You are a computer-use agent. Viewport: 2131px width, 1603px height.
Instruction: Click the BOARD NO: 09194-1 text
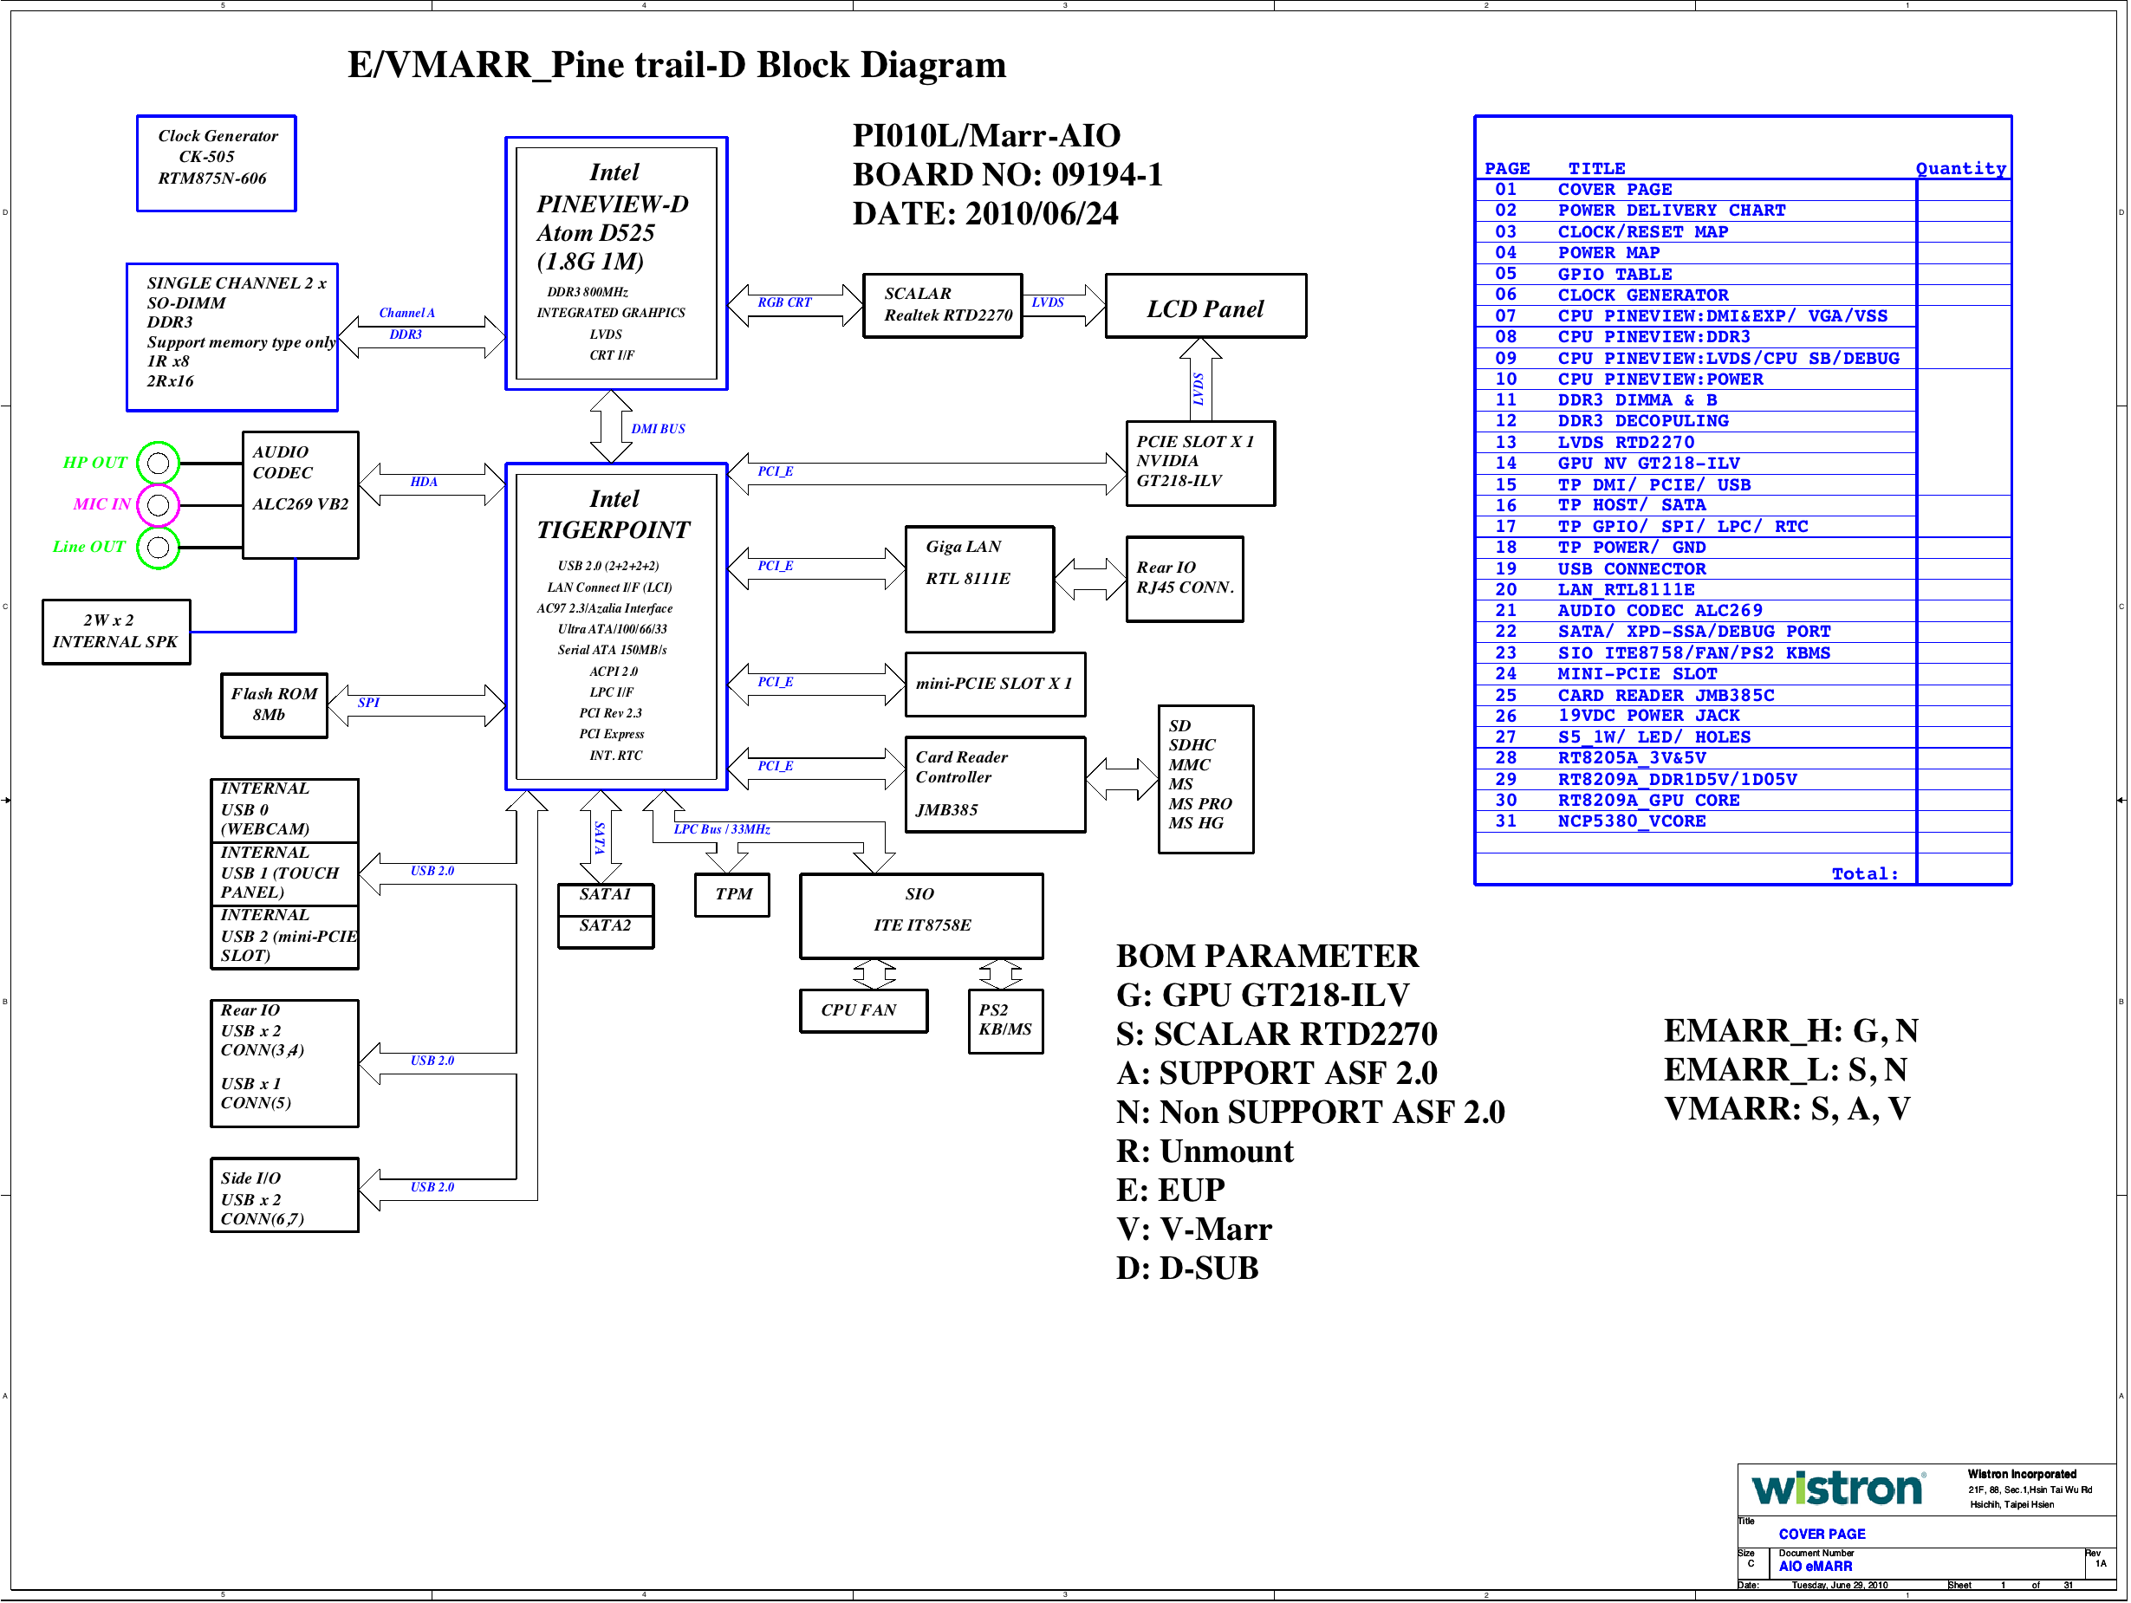coord(1008,175)
